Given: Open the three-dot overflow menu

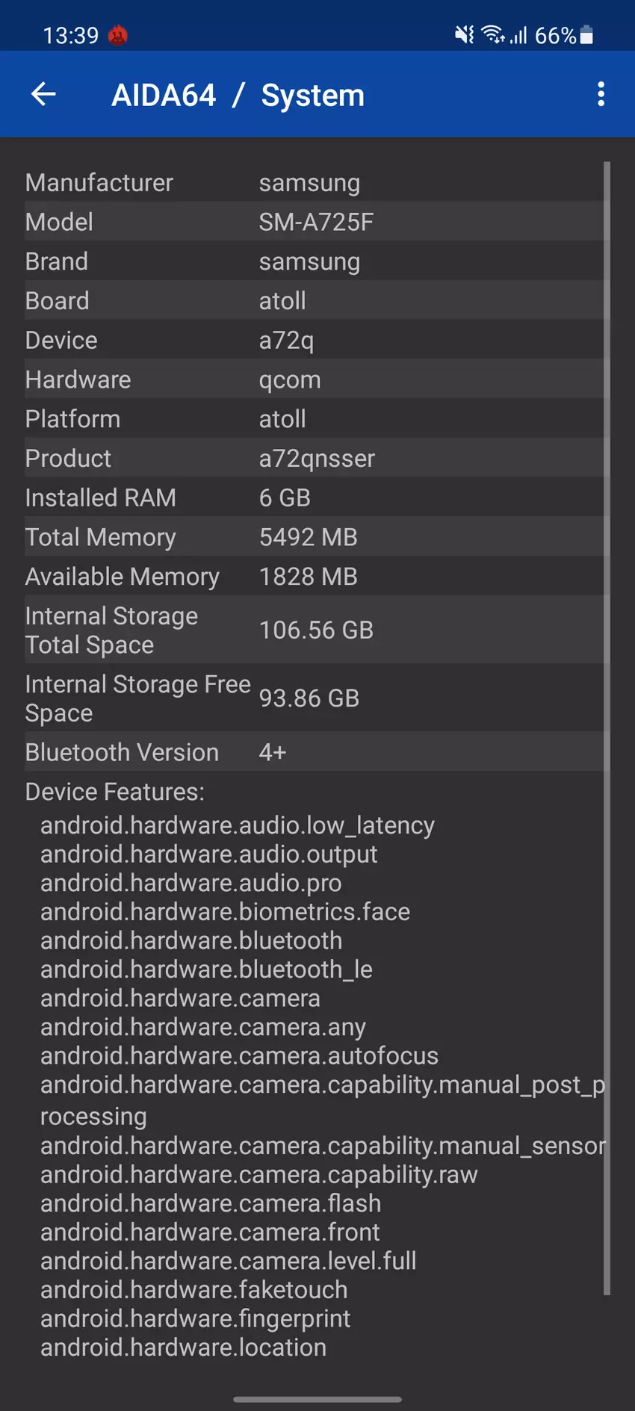Looking at the screenshot, I should (601, 94).
